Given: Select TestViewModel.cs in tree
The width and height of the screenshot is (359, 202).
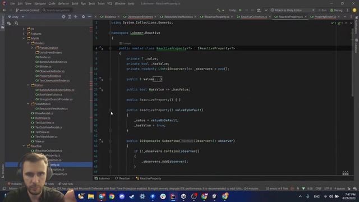Looking at the screenshot, I should pyautogui.click(x=44, y=137).
